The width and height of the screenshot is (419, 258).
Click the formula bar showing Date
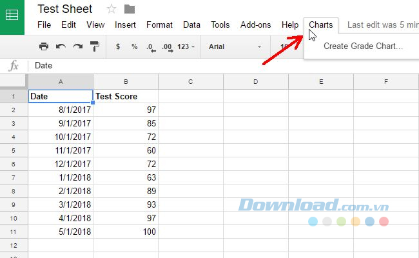click(193, 65)
